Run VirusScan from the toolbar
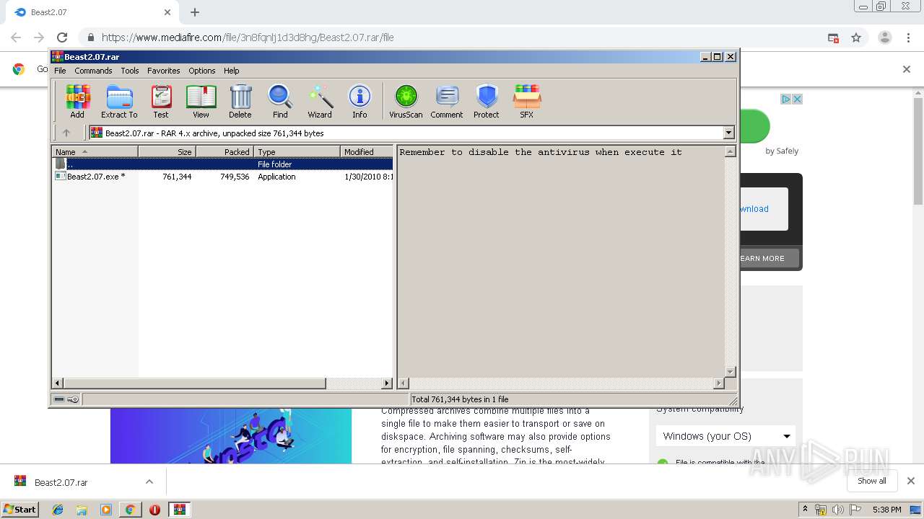This screenshot has width=924, height=519. (406, 102)
